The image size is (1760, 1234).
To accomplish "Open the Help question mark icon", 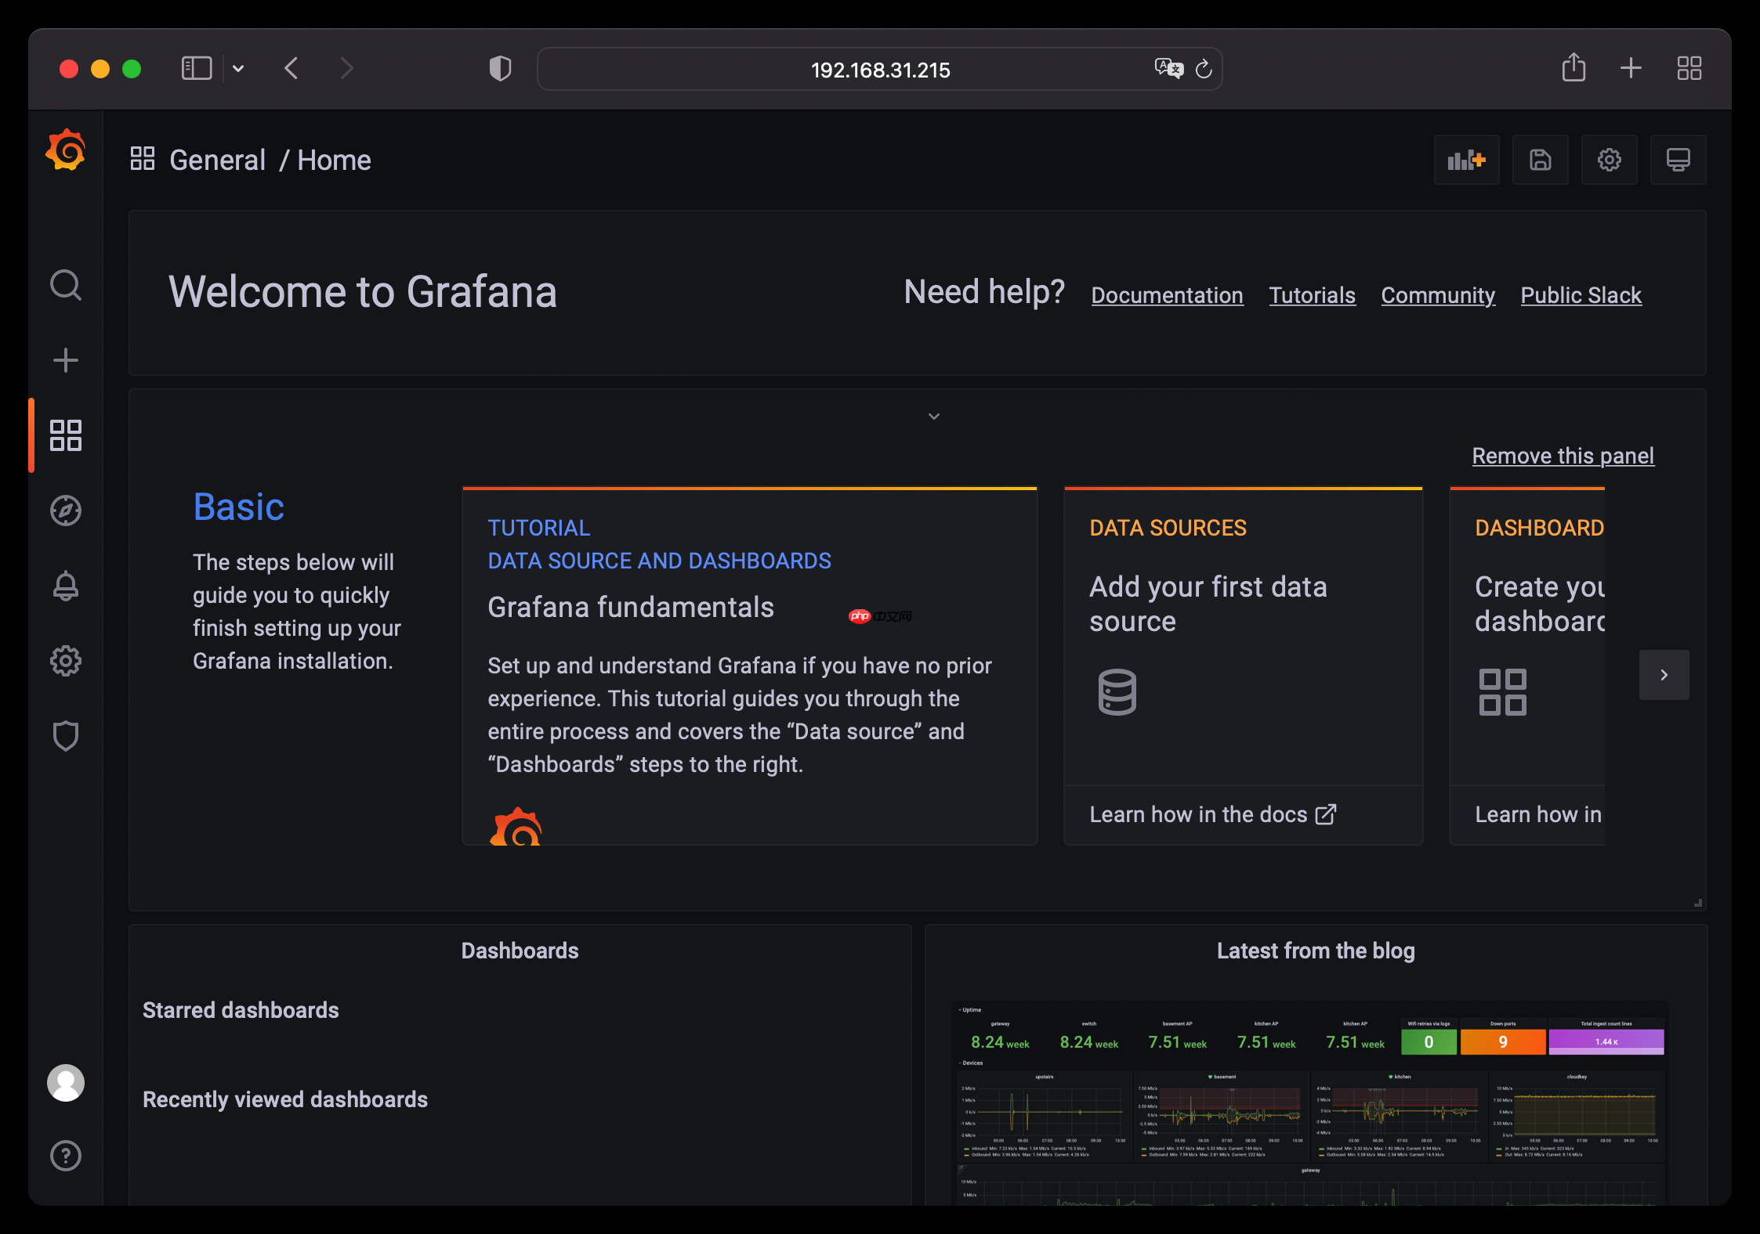I will [x=66, y=1156].
